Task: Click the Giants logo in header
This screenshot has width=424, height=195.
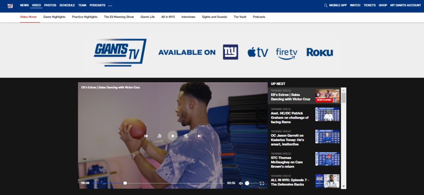Action: click(10, 5)
